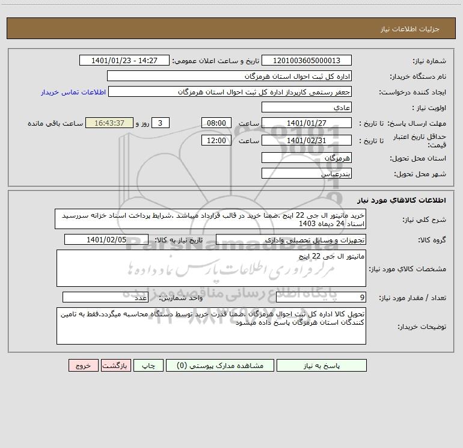Click the خروج exit button

tap(83, 366)
